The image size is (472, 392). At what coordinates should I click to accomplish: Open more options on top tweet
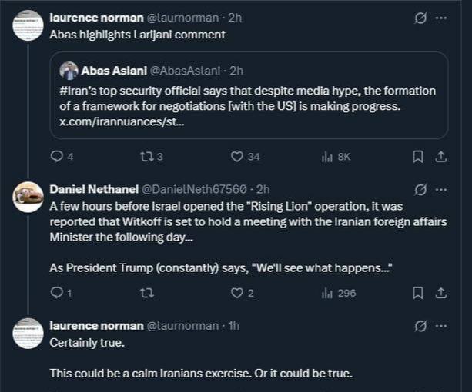pos(441,18)
